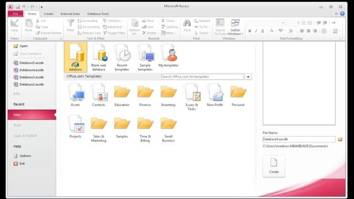The height and width of the screenshot is (199, 354).
Task: Click Exit in the backstage menu
Action: coord(19,164)
